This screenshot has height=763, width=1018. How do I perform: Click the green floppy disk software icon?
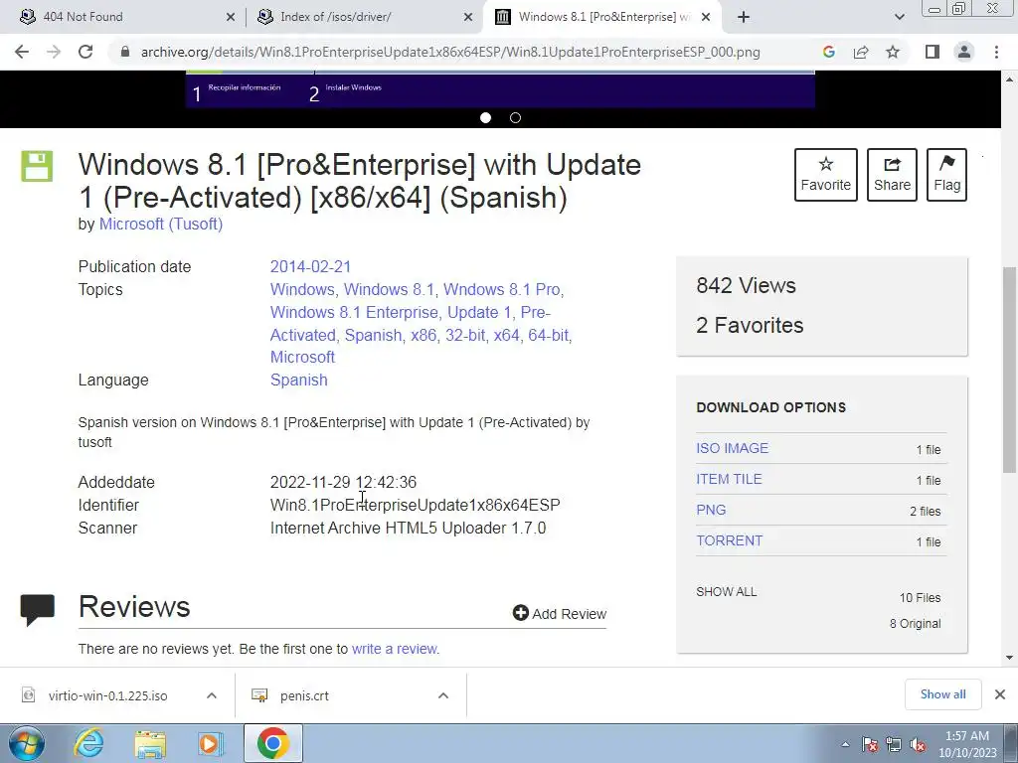(x=37, y=166)
